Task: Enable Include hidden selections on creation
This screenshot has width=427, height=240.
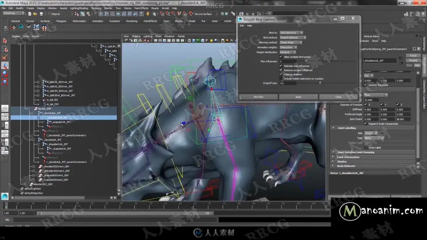Action: coord(281,79)
